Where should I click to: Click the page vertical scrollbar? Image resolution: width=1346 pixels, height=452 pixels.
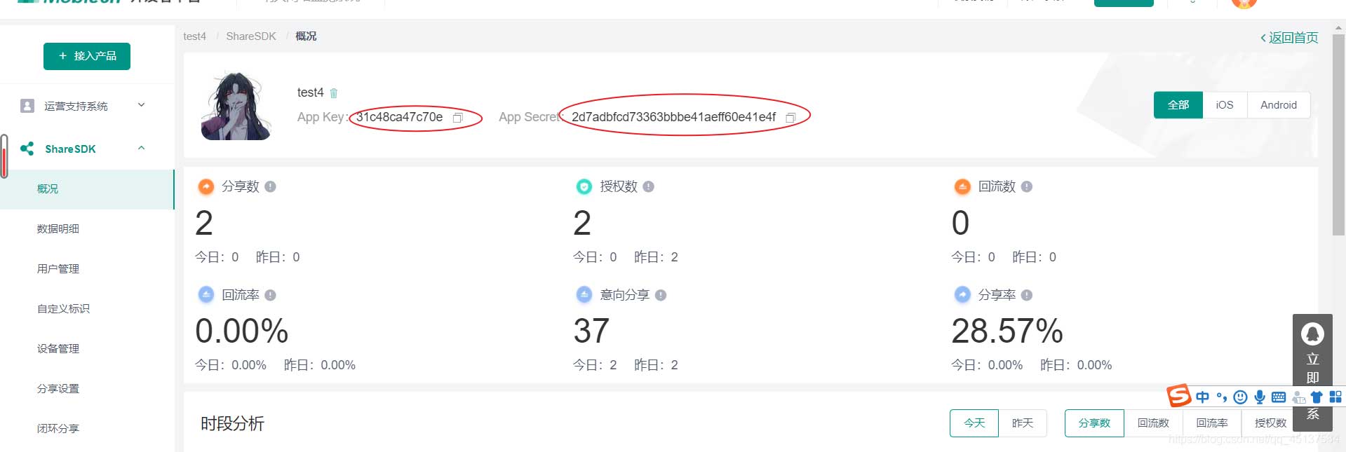click(x=1338, y=133)
